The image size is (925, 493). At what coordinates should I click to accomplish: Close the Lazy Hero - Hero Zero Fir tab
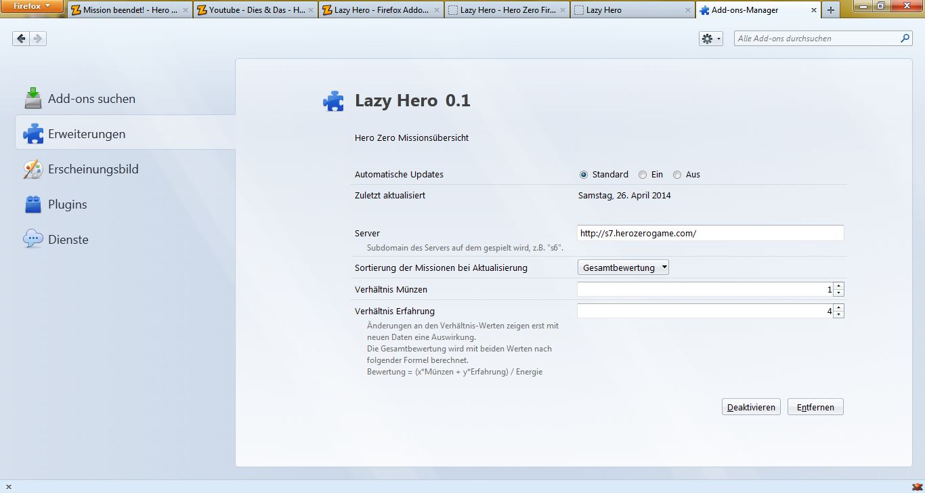click(562, 10)
